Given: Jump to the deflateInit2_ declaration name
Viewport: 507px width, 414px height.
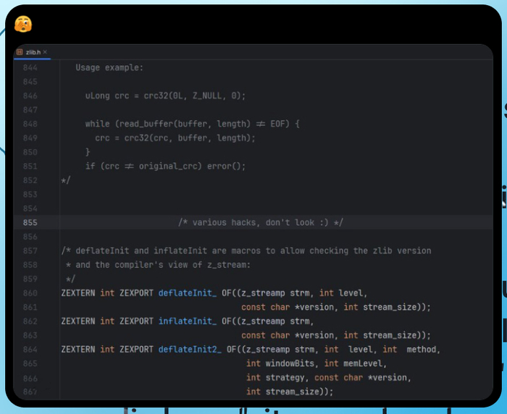Looking at the screenshot, I should 190,350.
